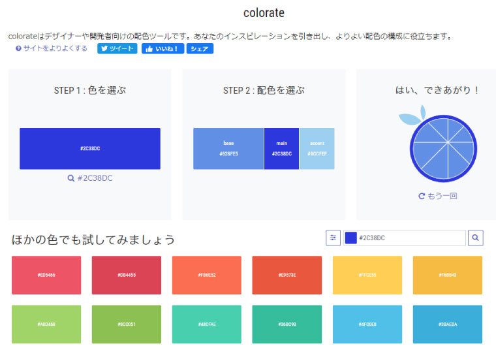The width and height of the screenshot is (496, 346).
Task: Choose the green #8CC051 swatch
Action: [x=127, y=324]
